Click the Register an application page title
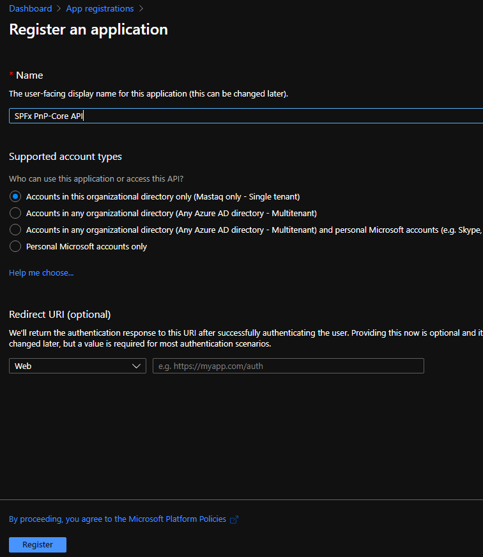The height and width of the screenshot is (557, 483). click(x=88, y=29)
